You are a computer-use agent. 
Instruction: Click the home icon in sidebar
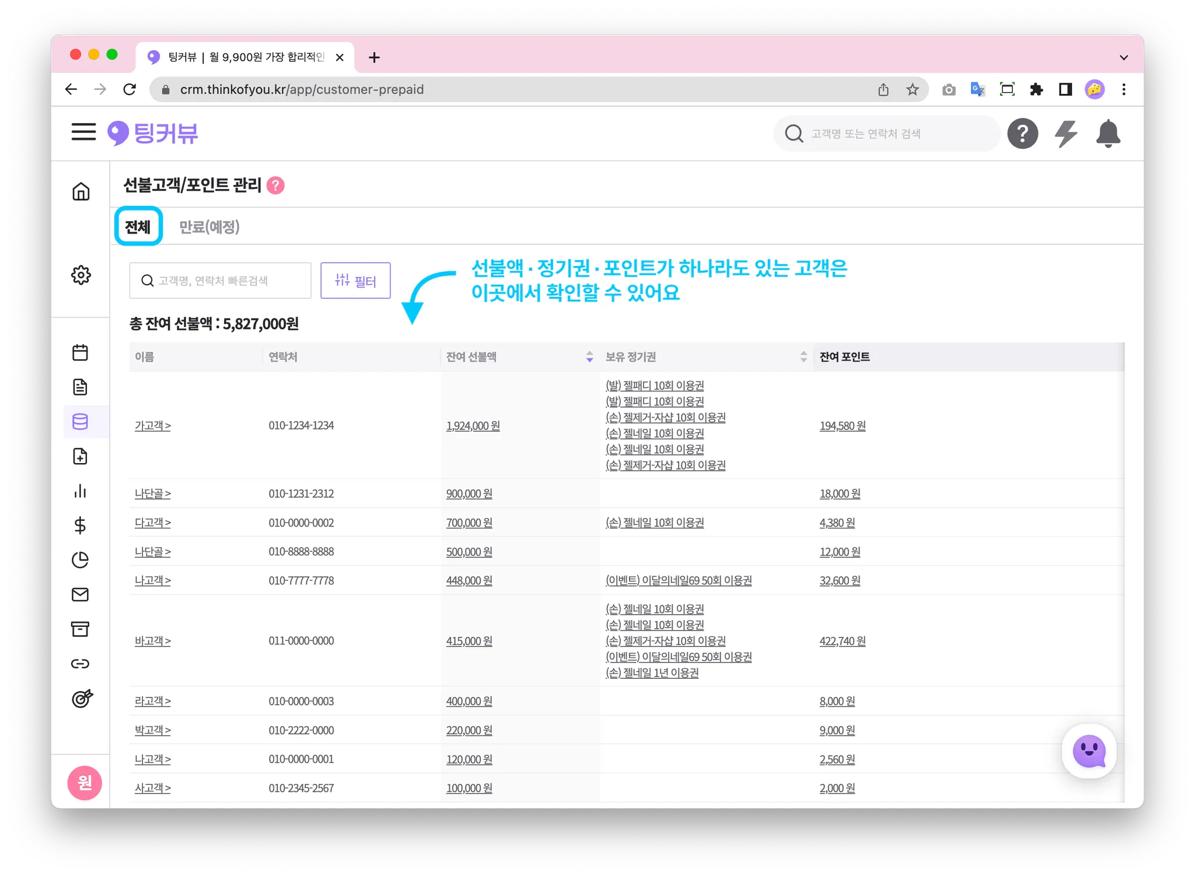(x=81, y=191)
